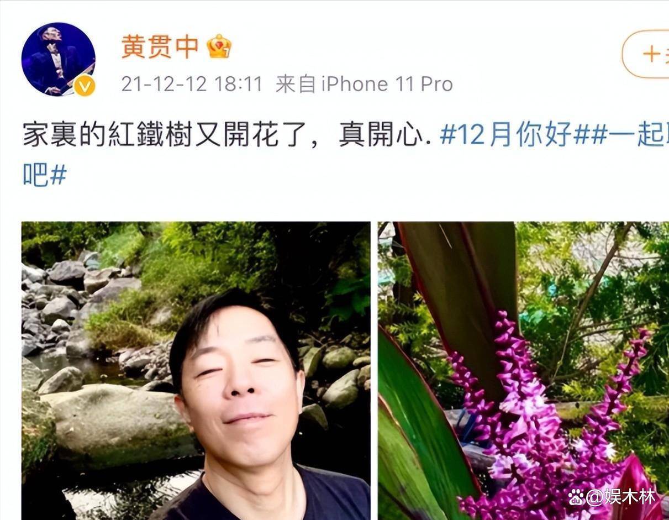Tap the 真開心 phrase in the post
The width and height of the screenshot is (669, 520).
(x=380, y=135)
